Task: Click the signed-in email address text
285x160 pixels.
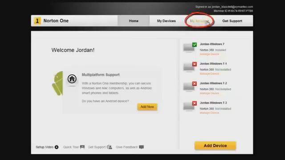Action: [x=232, y=7]
